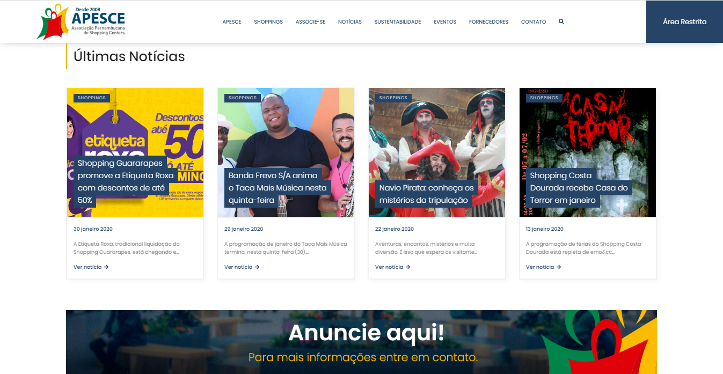Click the date '29 janeiro 2020'
The height and width of the screenshot is (374, 723).
244,229
